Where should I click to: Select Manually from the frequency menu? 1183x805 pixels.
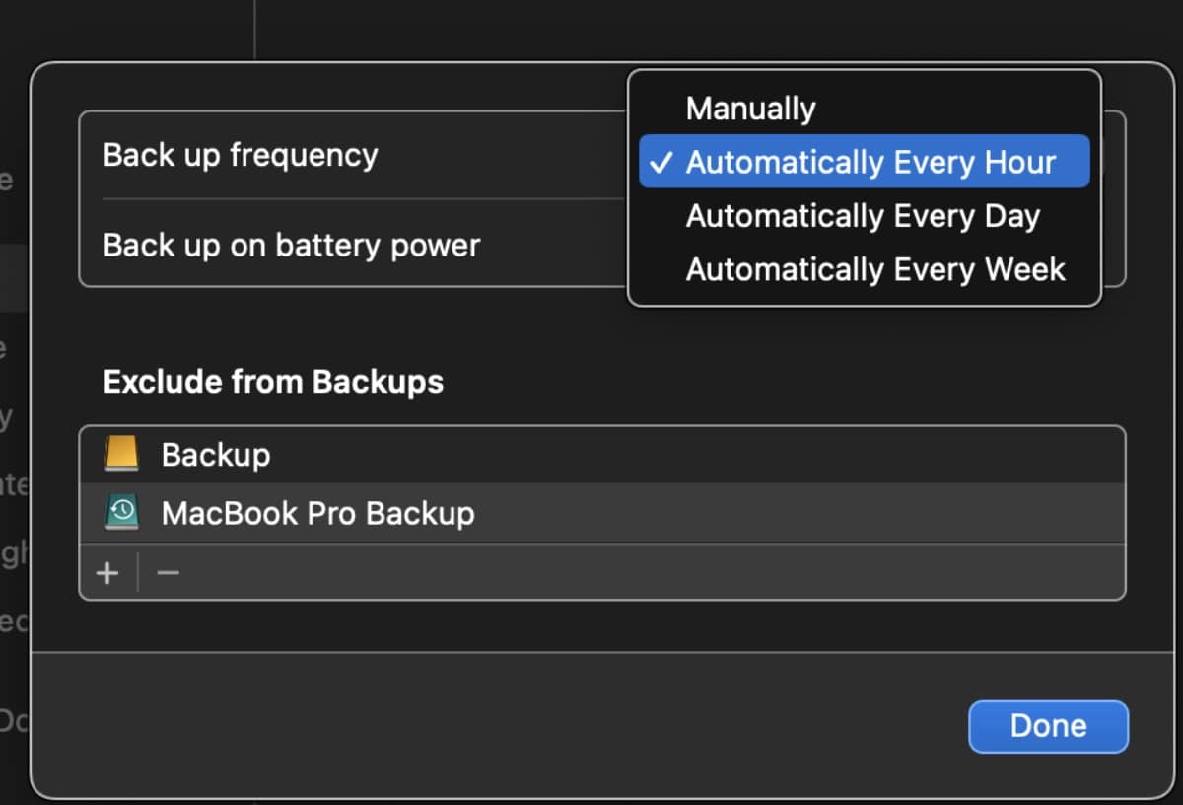tap(750, 109)
